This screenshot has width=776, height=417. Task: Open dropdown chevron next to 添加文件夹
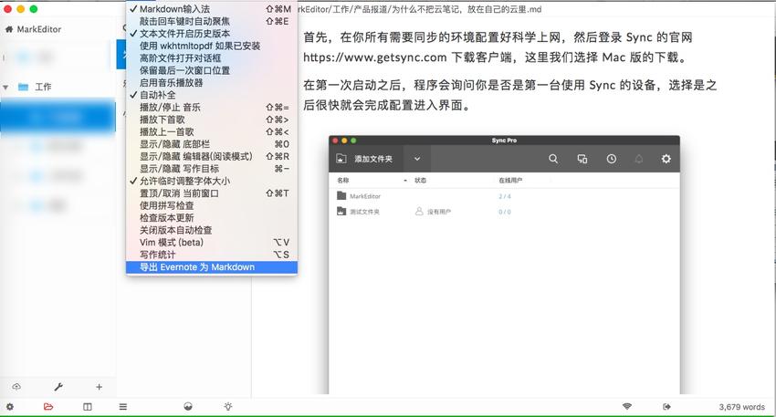click(416, 159)
